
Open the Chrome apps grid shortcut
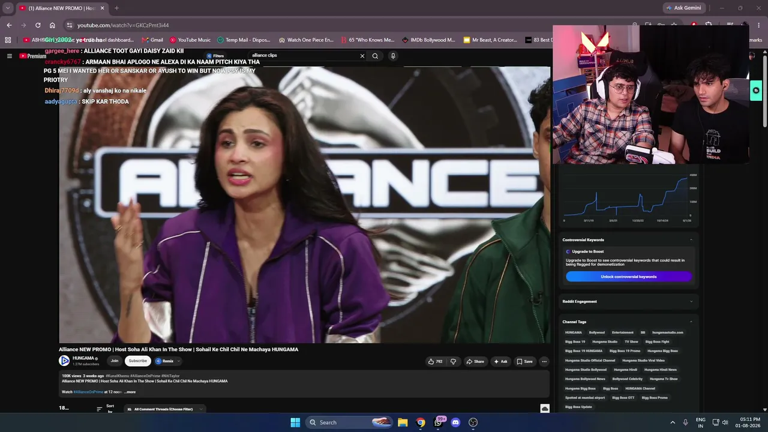[8, 40]
